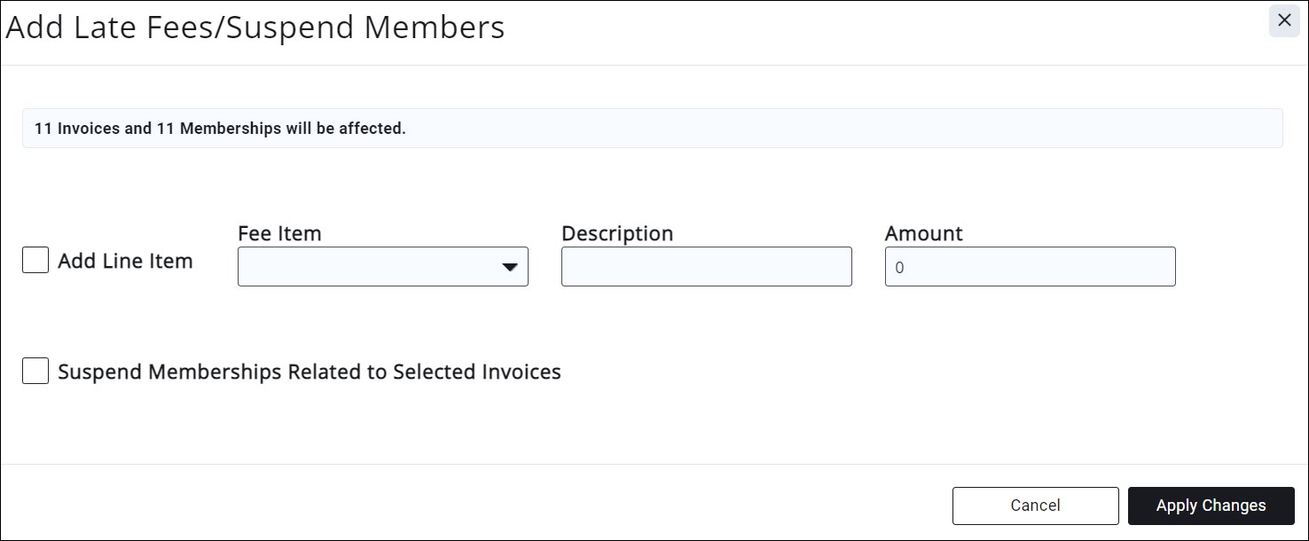The image size is (1309, 541).
Task: Click the Add Line Item label
Action: 124,260
